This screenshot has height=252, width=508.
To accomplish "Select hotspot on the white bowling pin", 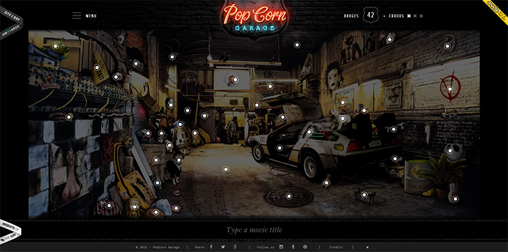I will click(x=455, y=199).
